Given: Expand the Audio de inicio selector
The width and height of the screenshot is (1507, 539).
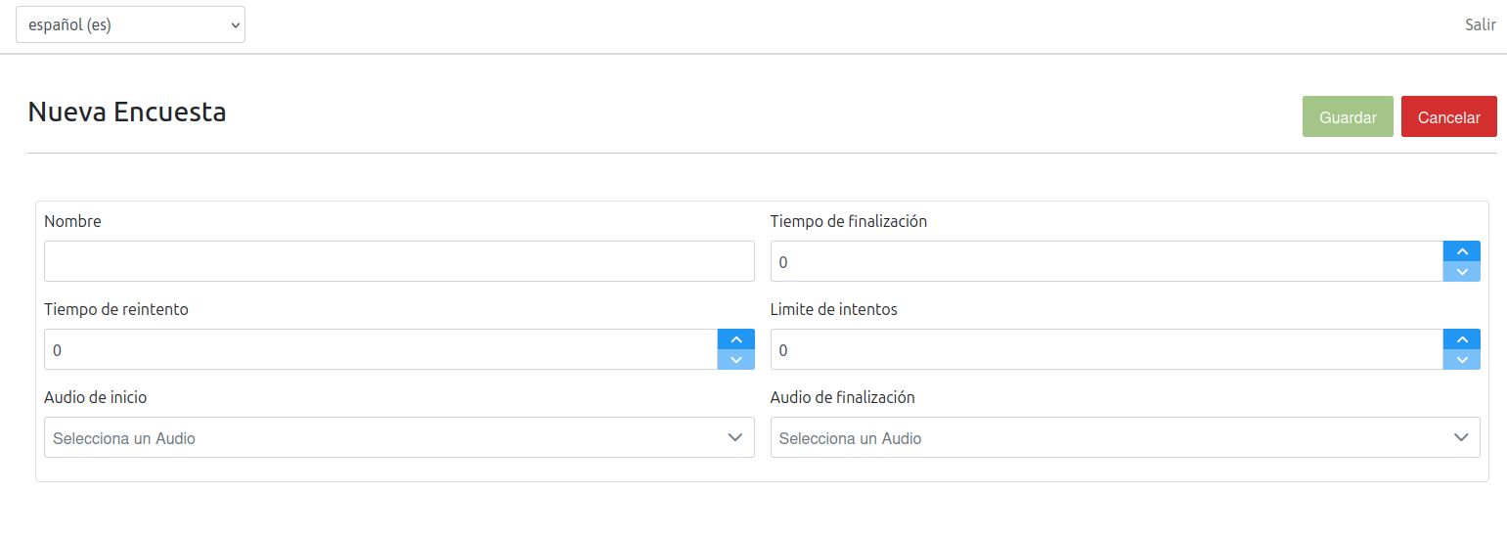Looking at the screenshot, I should click(391, 438).
